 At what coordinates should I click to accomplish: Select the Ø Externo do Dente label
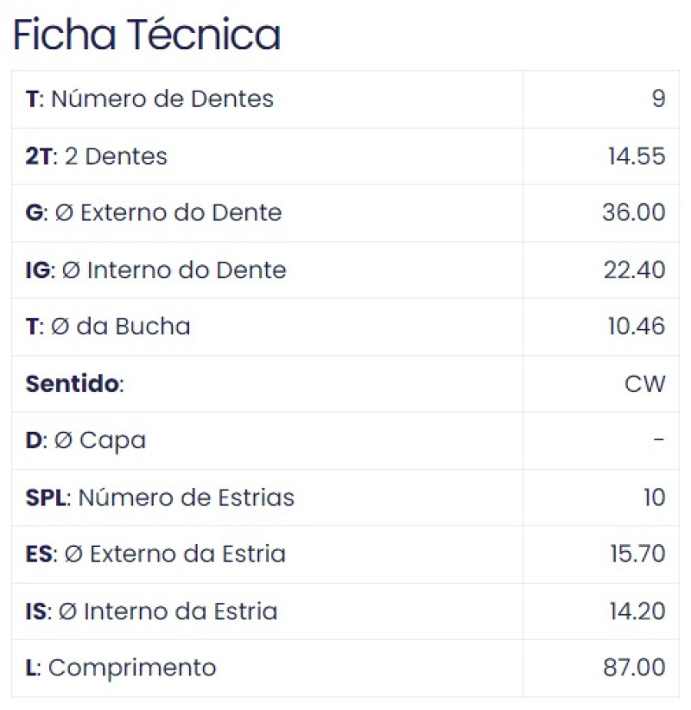pos(154,212)
